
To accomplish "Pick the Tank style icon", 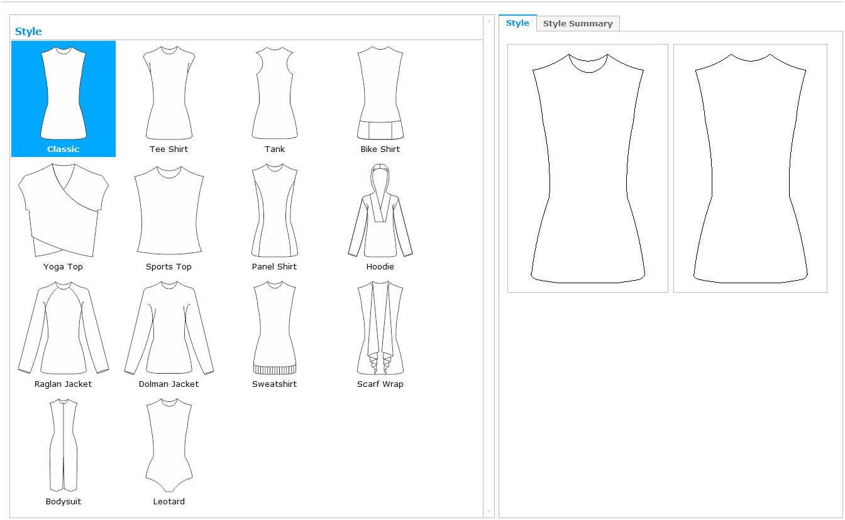I will pyautogui.click(x=274, y=94).
